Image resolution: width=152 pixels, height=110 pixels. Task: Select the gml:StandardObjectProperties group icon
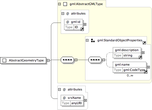pos(93,40)
